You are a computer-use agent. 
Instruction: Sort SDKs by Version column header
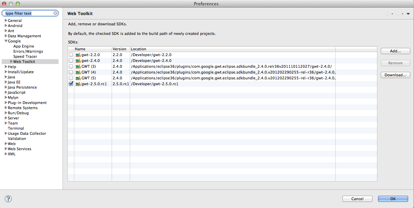[121, 49]
